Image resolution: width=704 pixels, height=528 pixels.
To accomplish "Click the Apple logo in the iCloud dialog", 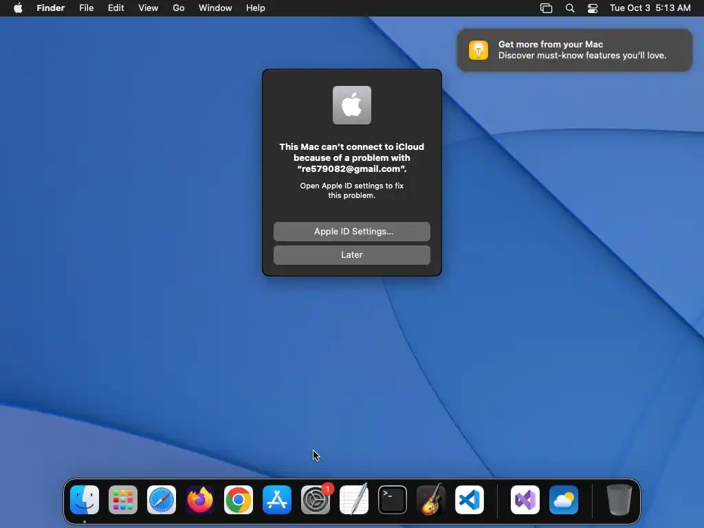I will 352,105.
